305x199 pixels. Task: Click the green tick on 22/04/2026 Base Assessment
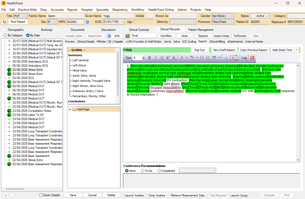tap(9, 156)
